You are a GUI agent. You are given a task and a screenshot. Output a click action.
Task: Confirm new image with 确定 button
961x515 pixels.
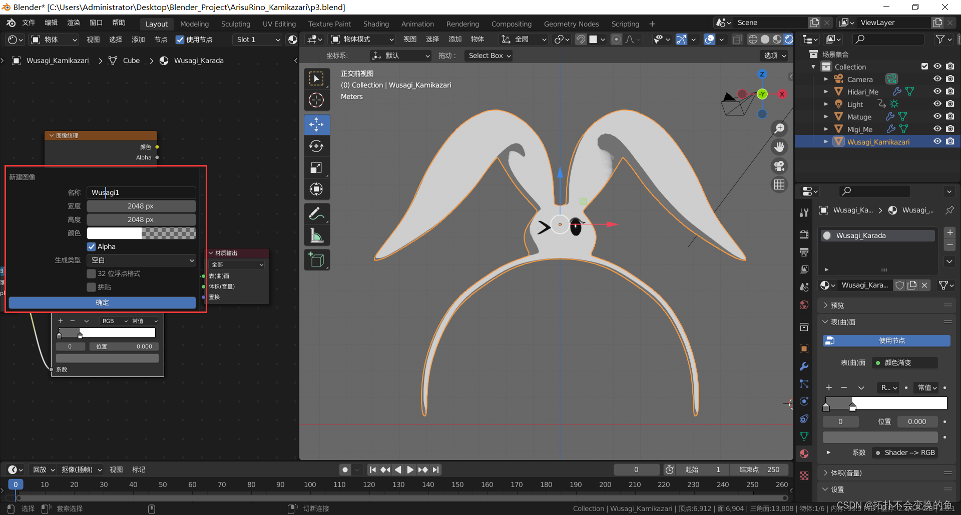click(102, 302)
